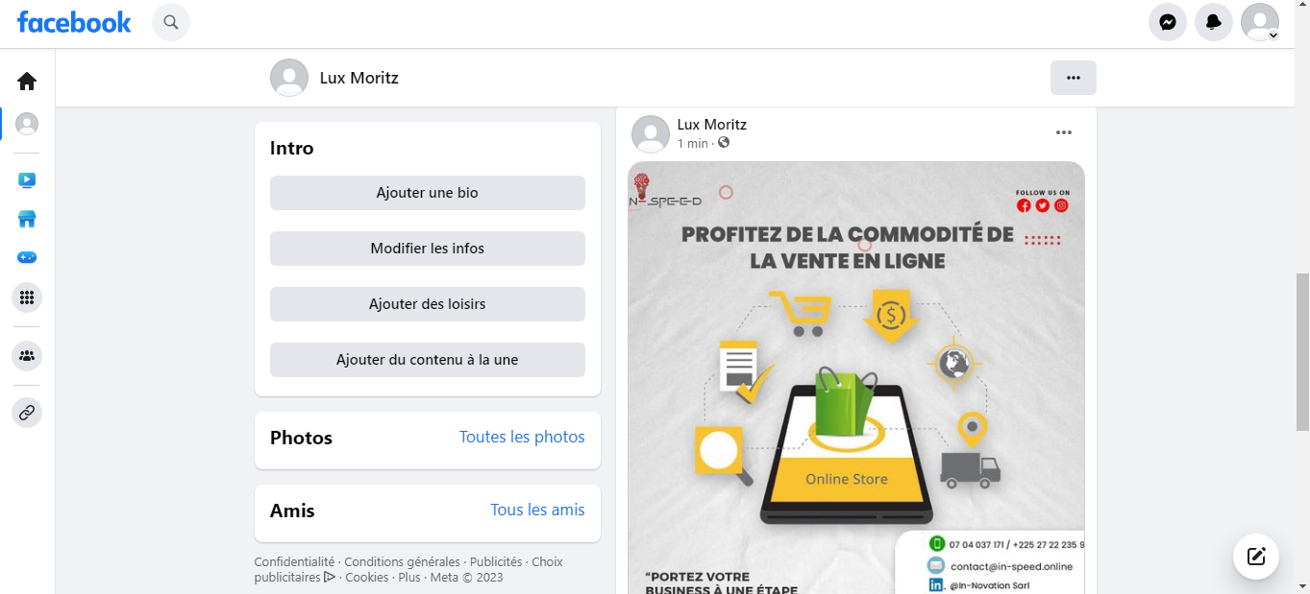Open the apps grid menu icon
This screenshot has width=1310, height=594.
[x=27, y=297]
